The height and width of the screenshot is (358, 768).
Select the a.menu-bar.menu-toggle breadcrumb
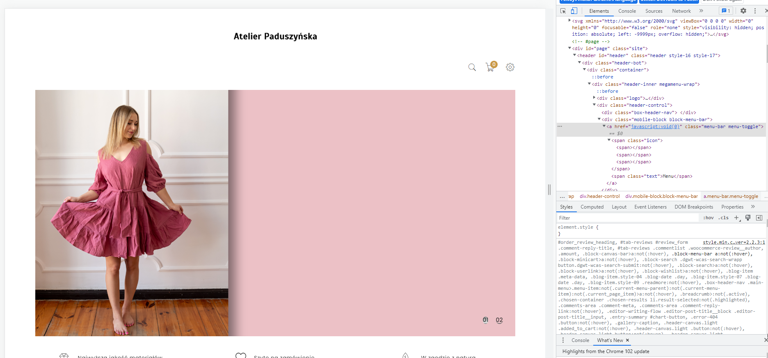(x=731, y=196)
